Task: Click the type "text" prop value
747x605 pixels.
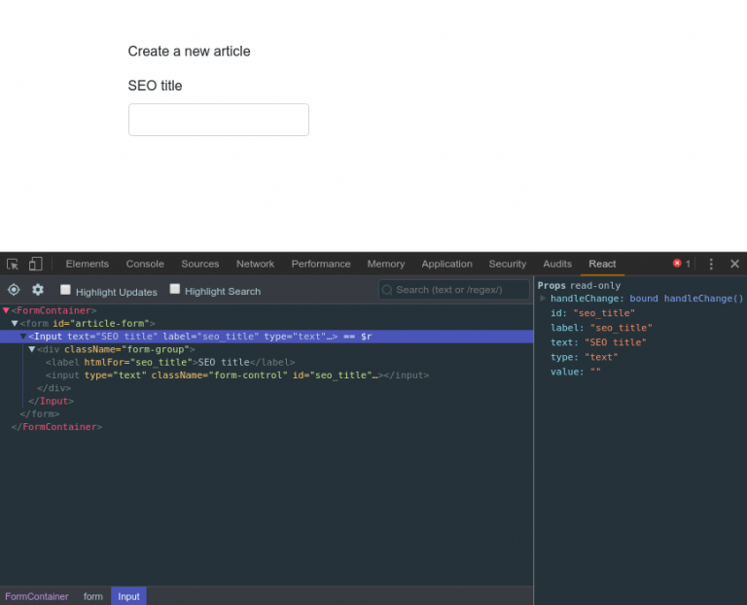Action: pos(601,357)
